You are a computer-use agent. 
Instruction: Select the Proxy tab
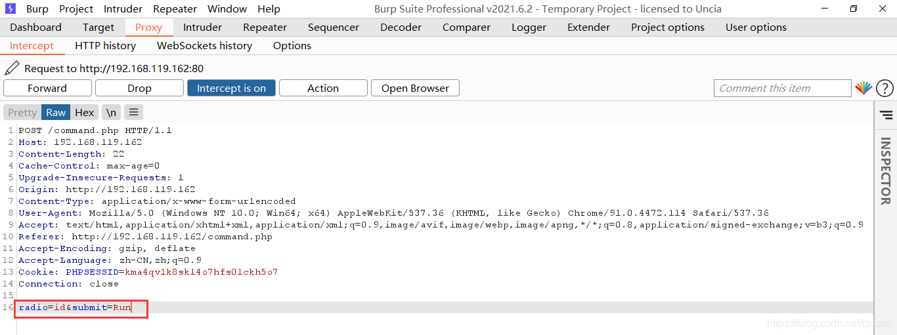coord(148,27)
